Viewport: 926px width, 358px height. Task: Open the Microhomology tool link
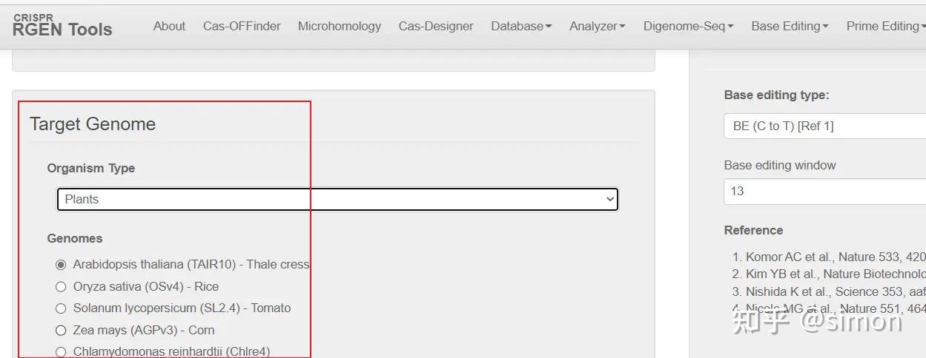[x=339, y=26]
